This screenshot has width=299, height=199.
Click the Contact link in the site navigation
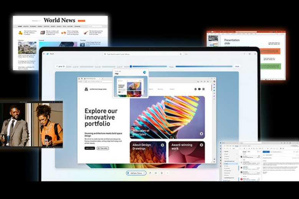click(172, 89)
